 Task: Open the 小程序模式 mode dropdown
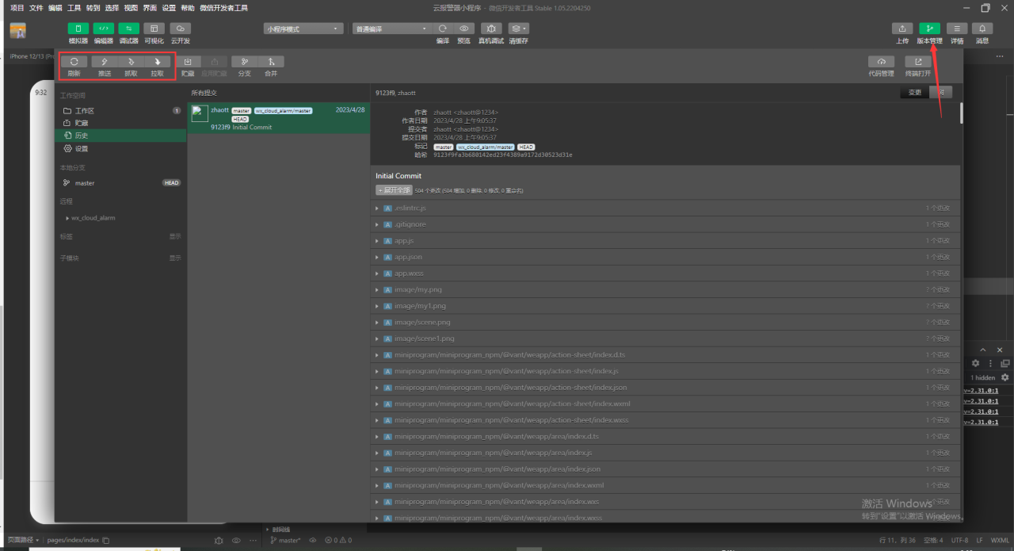coord(303,29)
